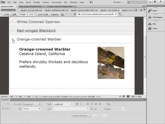Open the Assets panel
The image size is (165, 124).
tap(153, 29)
